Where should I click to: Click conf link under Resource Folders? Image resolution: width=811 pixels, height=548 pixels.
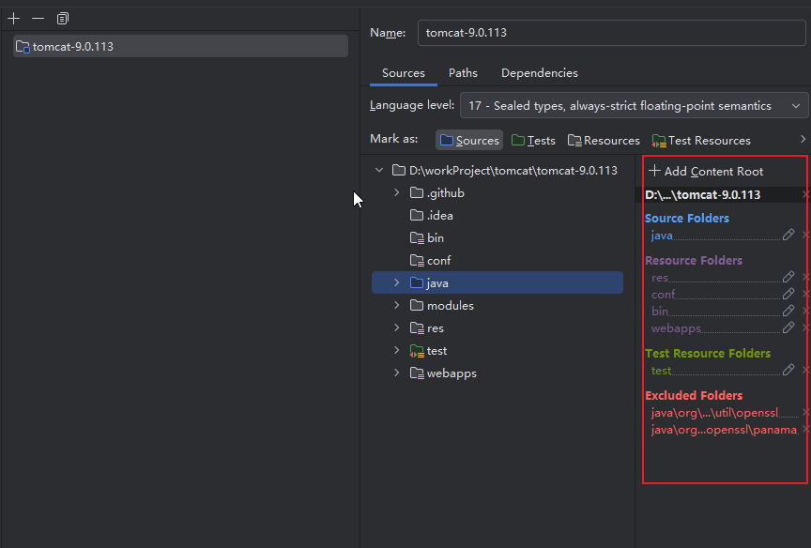(663, 294)
